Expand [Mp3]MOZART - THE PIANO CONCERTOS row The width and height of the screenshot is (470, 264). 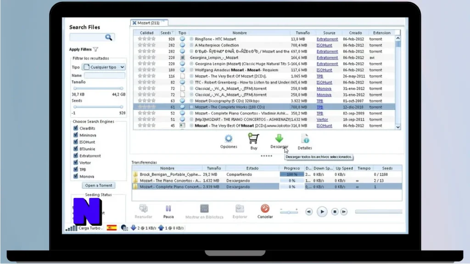(x=191, y=120)
